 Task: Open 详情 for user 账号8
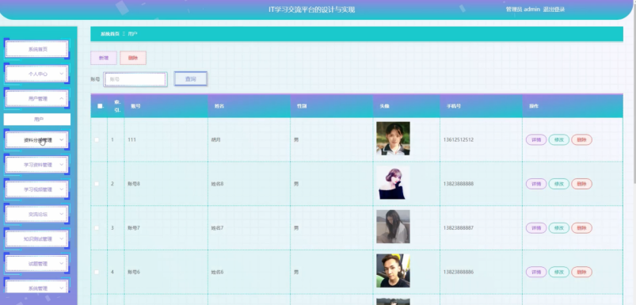click(x=536, y=184)
